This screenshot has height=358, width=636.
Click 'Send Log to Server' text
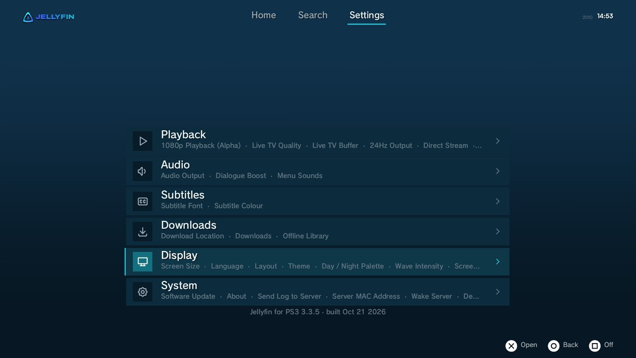tap(289, 296)
